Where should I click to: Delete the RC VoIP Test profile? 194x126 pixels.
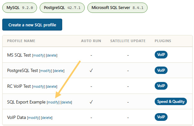point(52,86)
